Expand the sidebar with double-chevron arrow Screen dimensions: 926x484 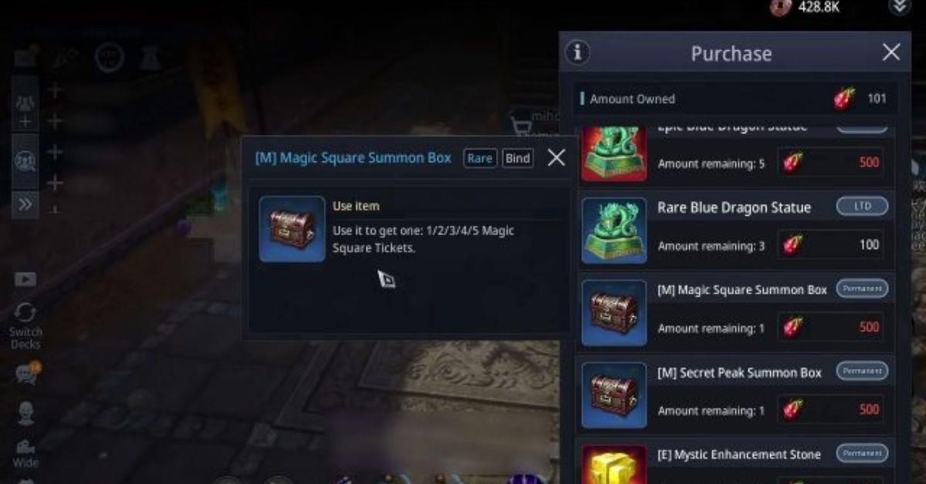(x=25, y=204)
